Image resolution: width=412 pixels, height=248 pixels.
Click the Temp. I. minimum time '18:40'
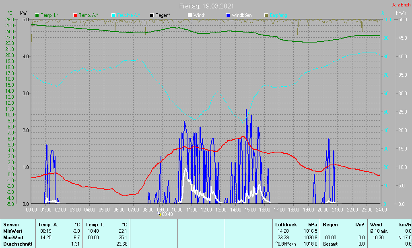point(93,231)
